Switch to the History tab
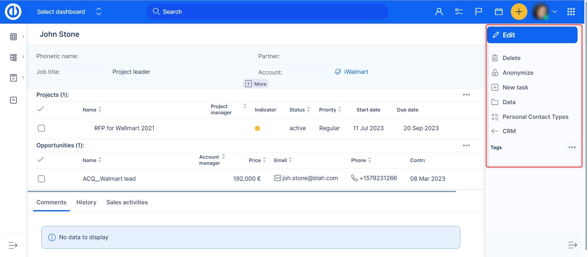 click(x=86, y=202)
